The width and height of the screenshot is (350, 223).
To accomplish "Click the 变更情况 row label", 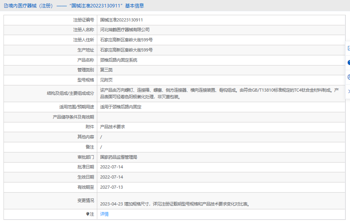I will coord(86,200).
